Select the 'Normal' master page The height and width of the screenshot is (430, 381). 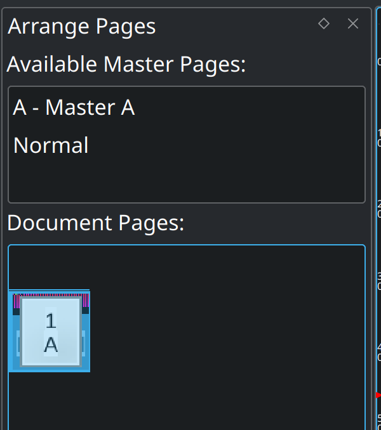pos(51,146)
